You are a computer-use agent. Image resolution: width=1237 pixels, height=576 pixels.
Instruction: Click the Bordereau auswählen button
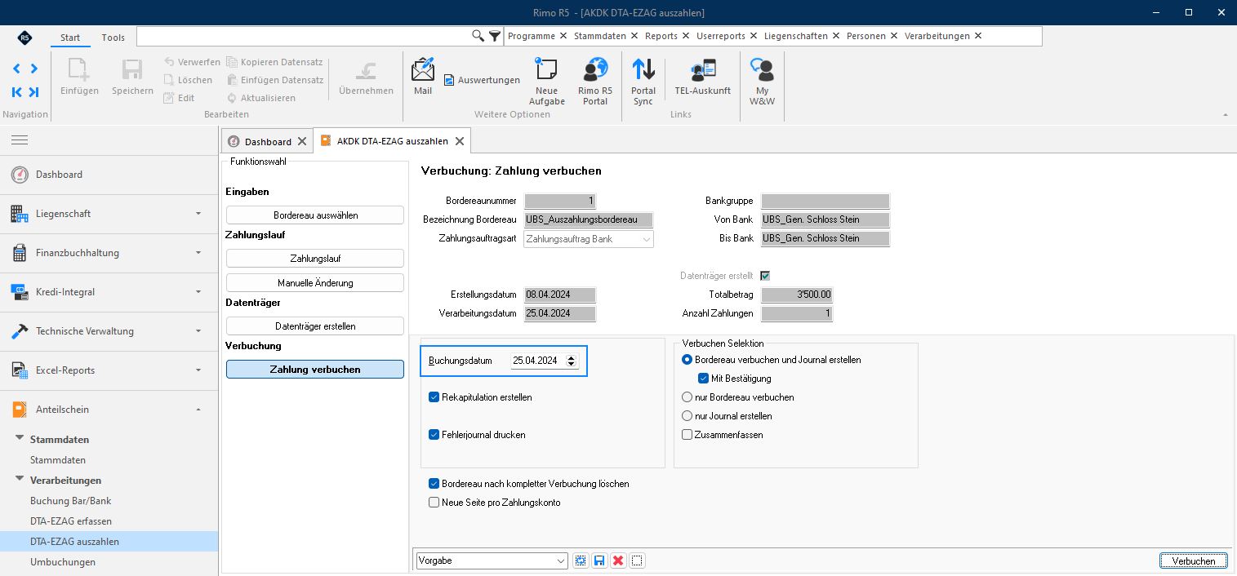315,215
